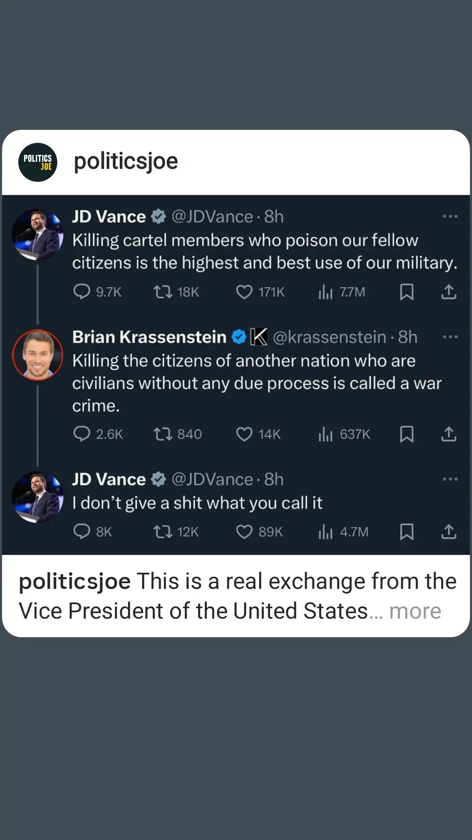Open more options on Krassenstein's tweet
This screenshot has width=472, height=840.
pyautogui.click(x=450, y=337)
